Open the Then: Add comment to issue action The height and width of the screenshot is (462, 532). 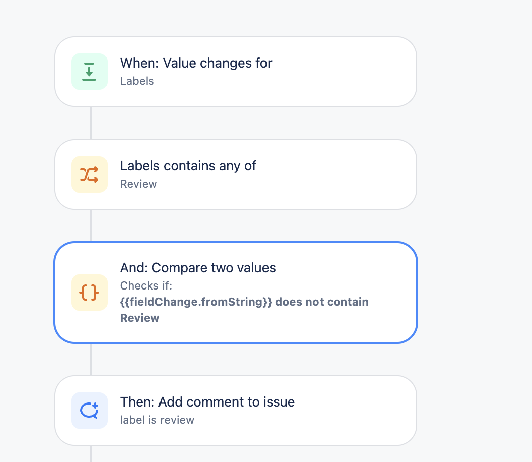(235, 410)
